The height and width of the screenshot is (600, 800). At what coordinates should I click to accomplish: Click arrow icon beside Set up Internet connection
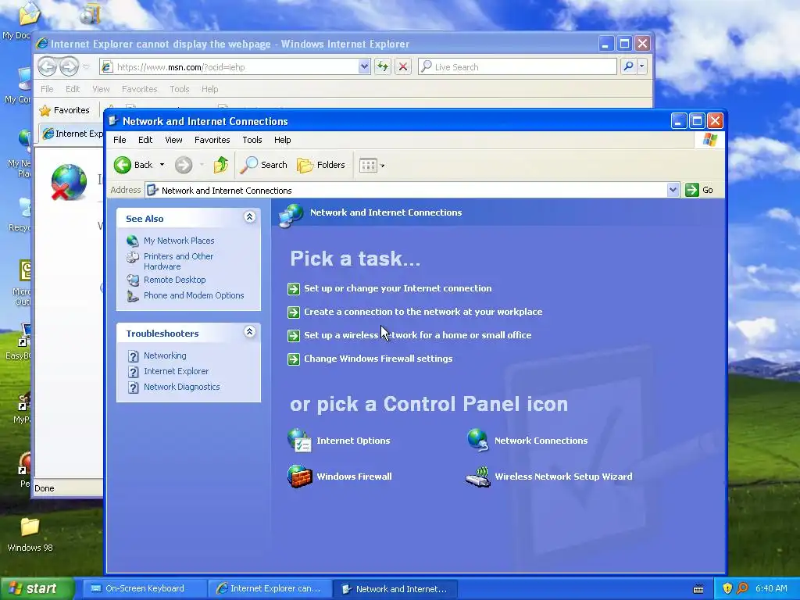(294, 289)
